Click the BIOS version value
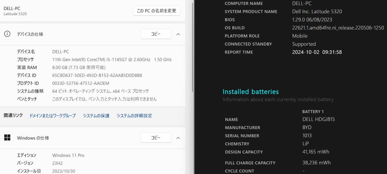The image size is (387, 174). point(312,19)
